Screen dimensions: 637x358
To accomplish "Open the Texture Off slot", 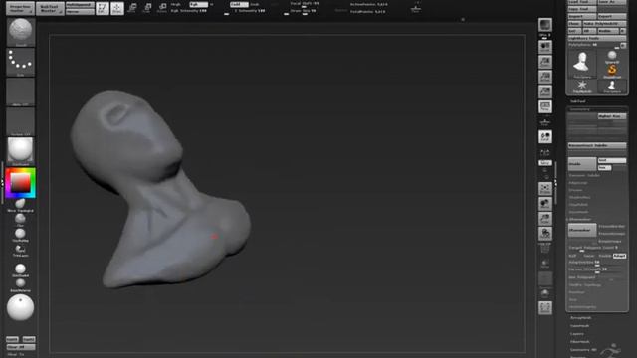I will 20,121.
